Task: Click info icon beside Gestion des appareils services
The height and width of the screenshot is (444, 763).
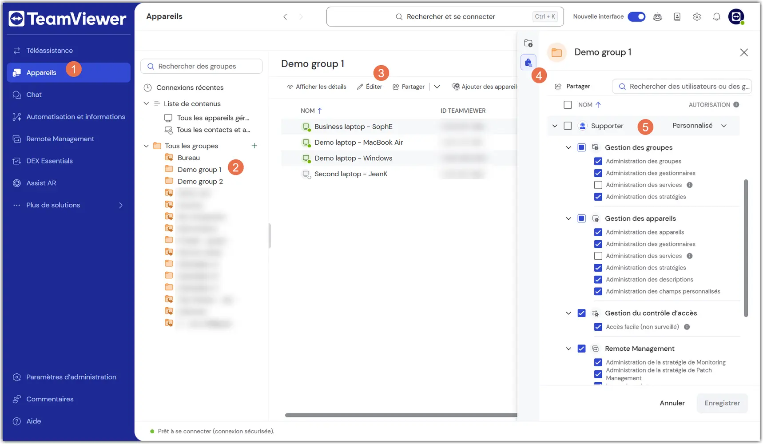Action: click(690, 256)
